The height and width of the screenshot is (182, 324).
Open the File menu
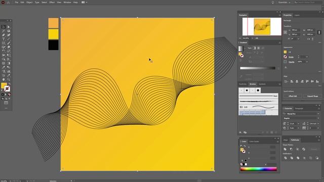point(17,3)
